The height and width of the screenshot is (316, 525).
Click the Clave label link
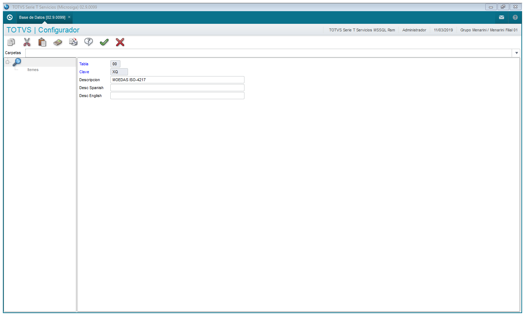(x=84, y=72)
